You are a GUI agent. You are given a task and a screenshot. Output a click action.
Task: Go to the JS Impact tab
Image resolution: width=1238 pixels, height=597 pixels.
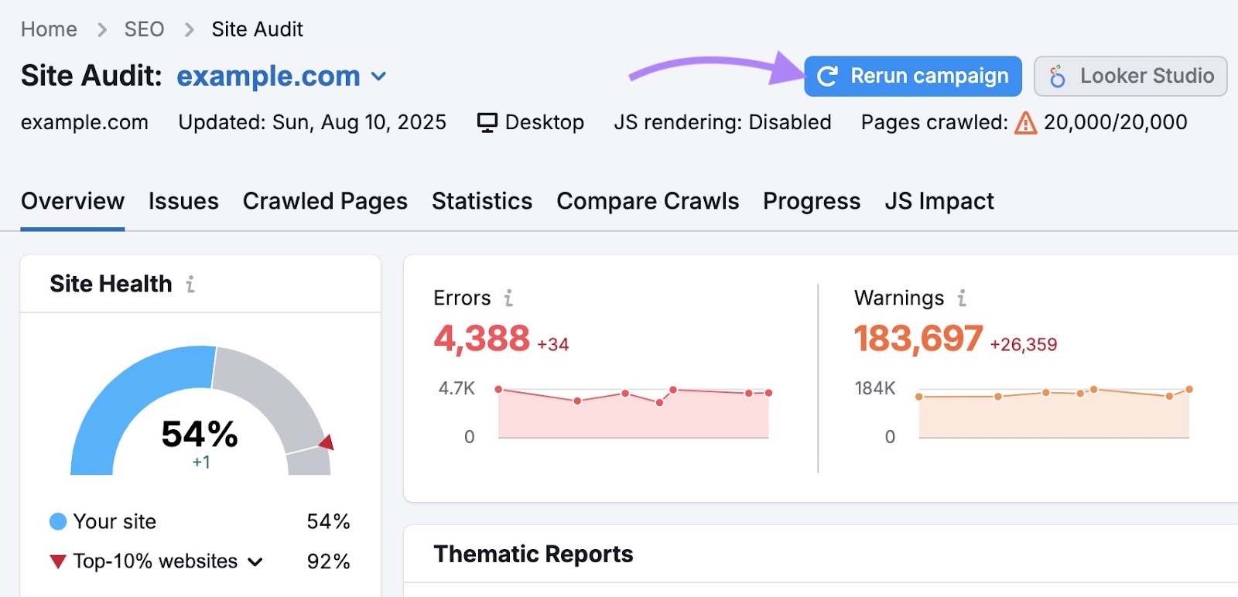[939, 201]
